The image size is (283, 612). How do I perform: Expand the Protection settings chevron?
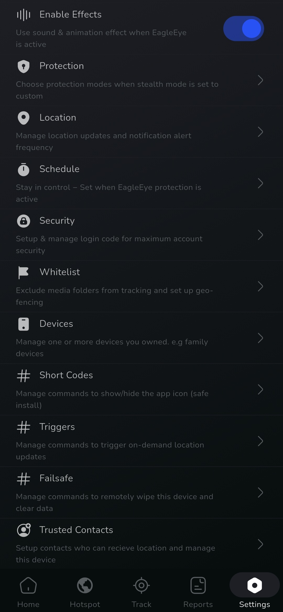(x=260, y=80)
